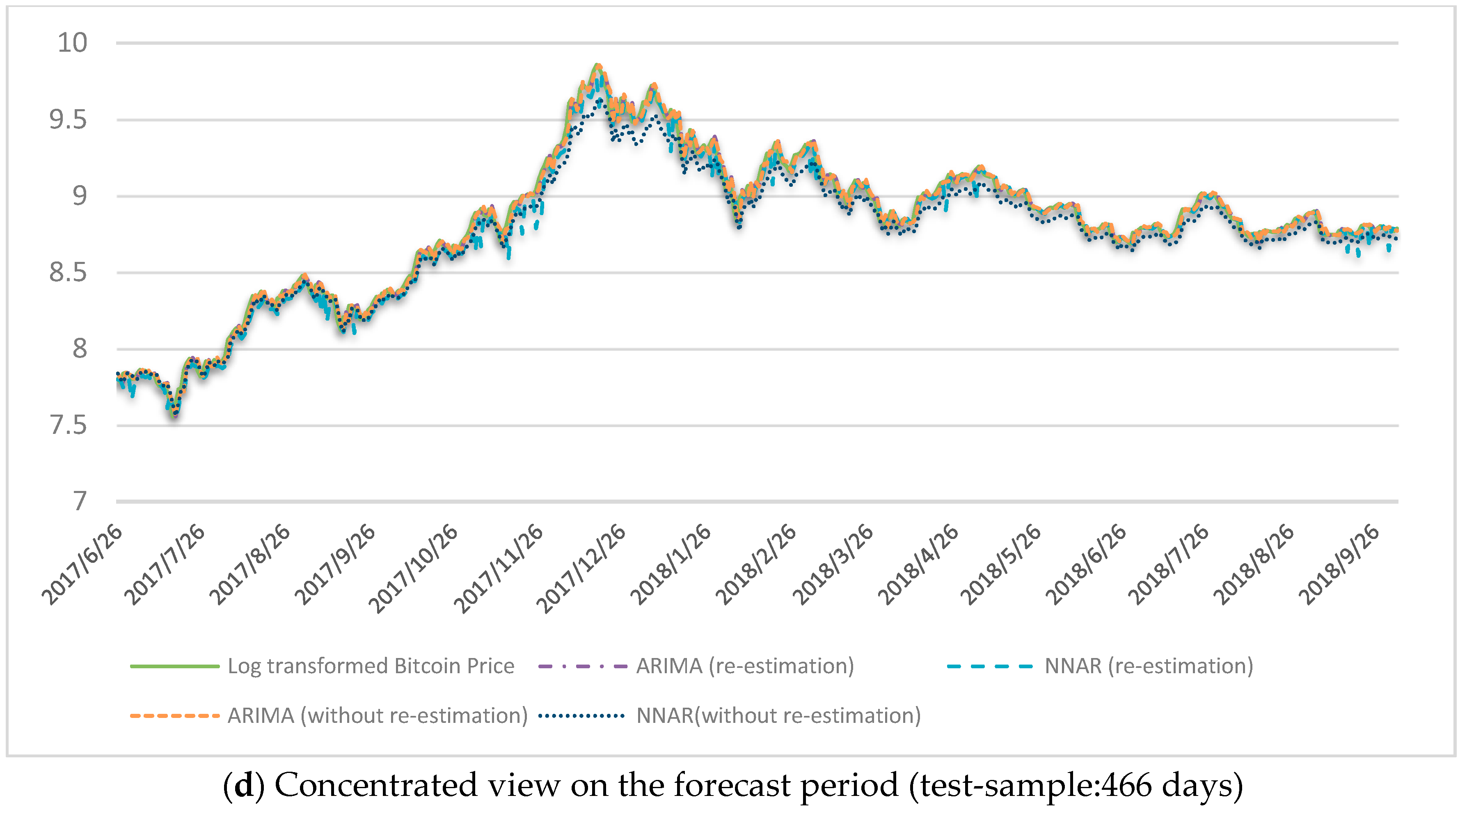Click the y-axis value 7.5
Viewport: 1467px width, 814px height.
[x=68, y=426]
